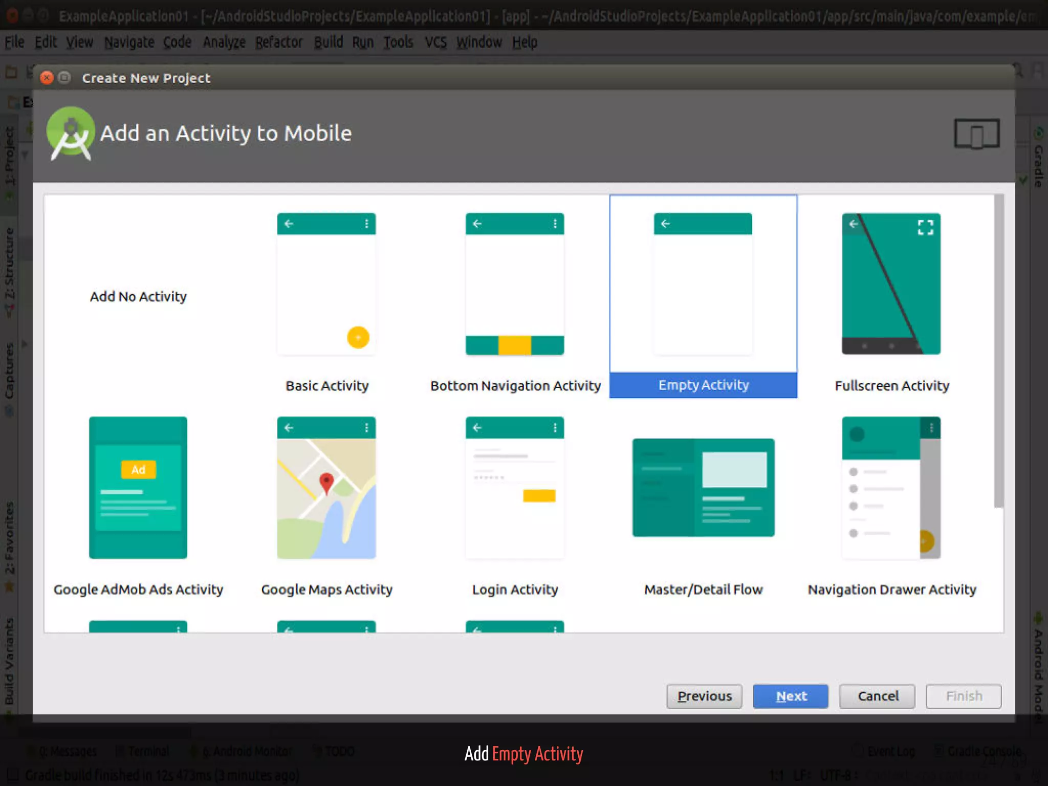Open the Refactor menu
Image resolution: width=1048 pixels, height=786 pixels.
[x=279, y=42]
